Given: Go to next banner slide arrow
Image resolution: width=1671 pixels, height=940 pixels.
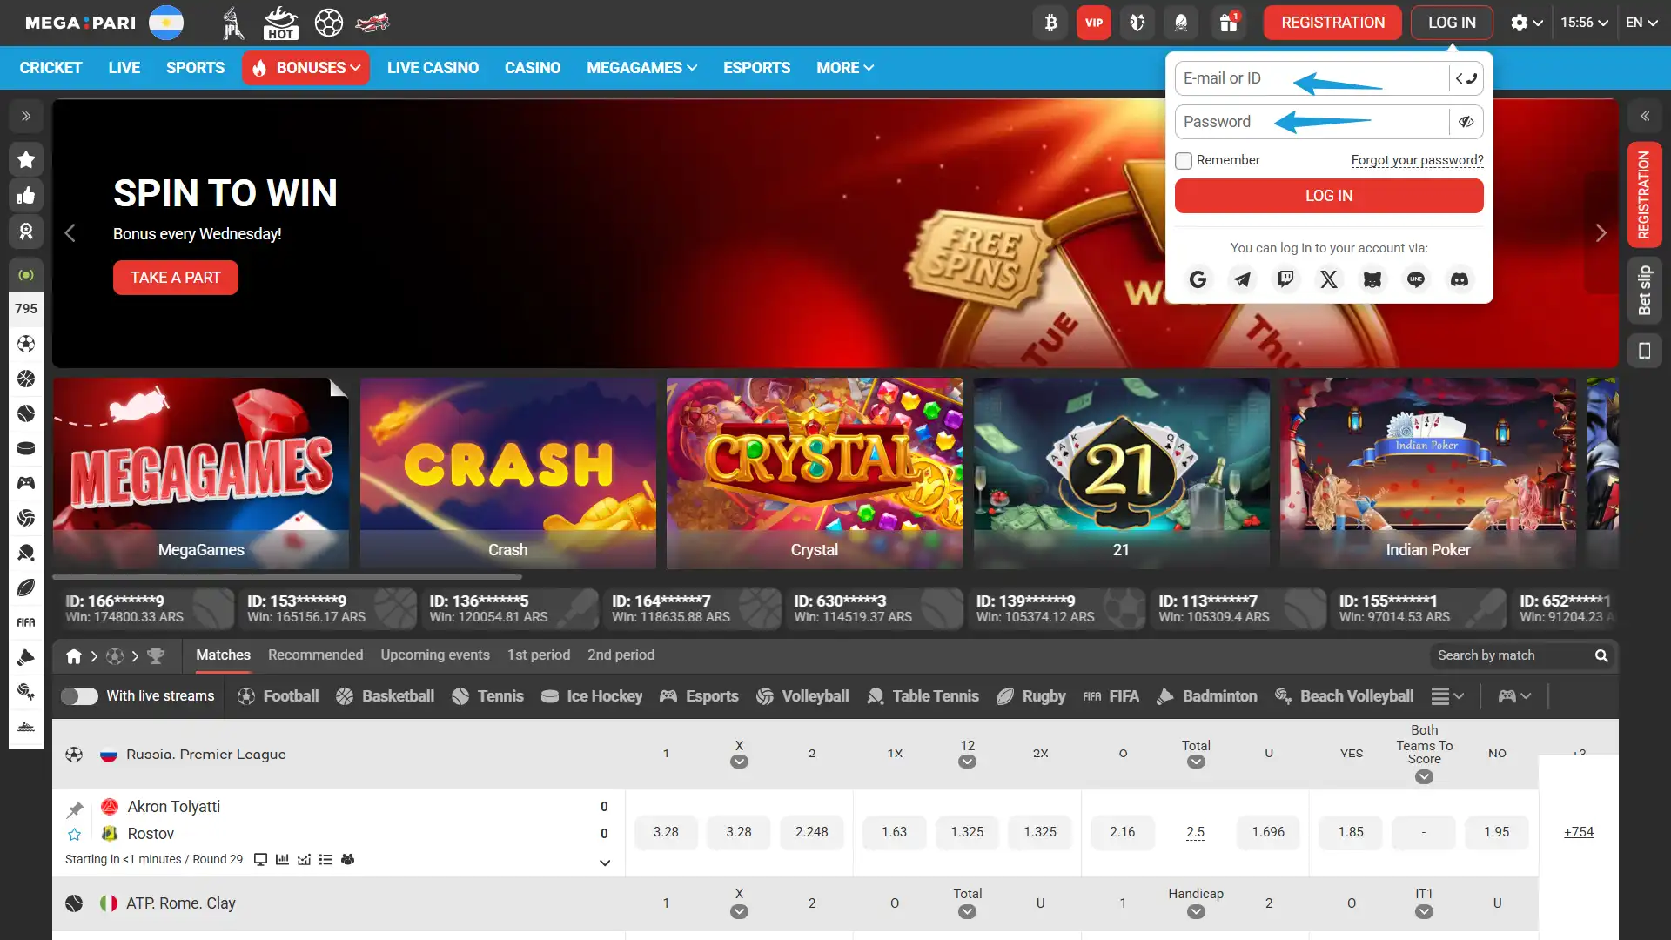Looking at the screenshot, I should tap(1601, 233).
